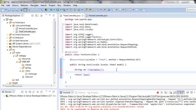Collapse the app project node
Screen dimensions: 196x110
click(4, 20)
